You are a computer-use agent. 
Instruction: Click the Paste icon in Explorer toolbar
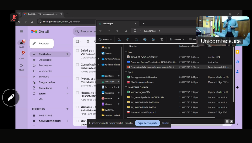coord(136,39)
